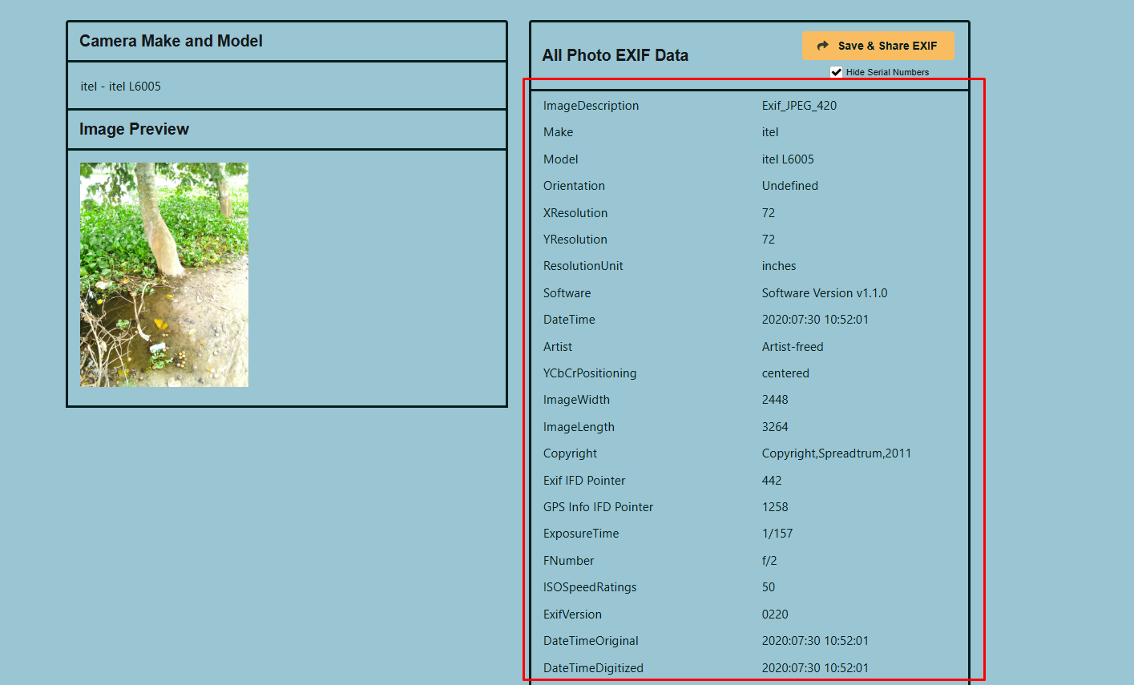The image size is (1134, 685).
Task: Select the ExposureTime value 1/157
Action: pos(776,533)
